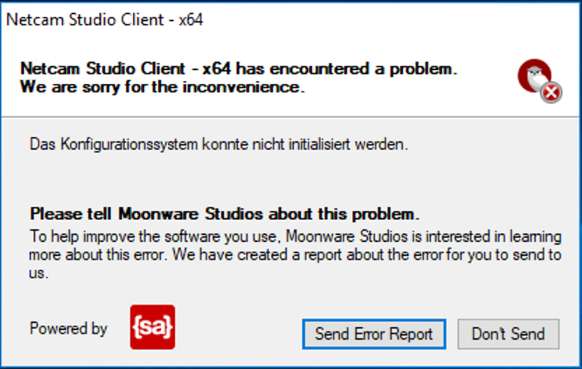This screenshot has width=582, height=369.
Task: Click the red X error badge
Action: pyautogui.click(x=551, y=92)
